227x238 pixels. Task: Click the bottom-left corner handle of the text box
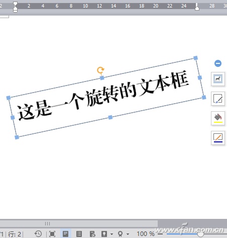[17, 137]
